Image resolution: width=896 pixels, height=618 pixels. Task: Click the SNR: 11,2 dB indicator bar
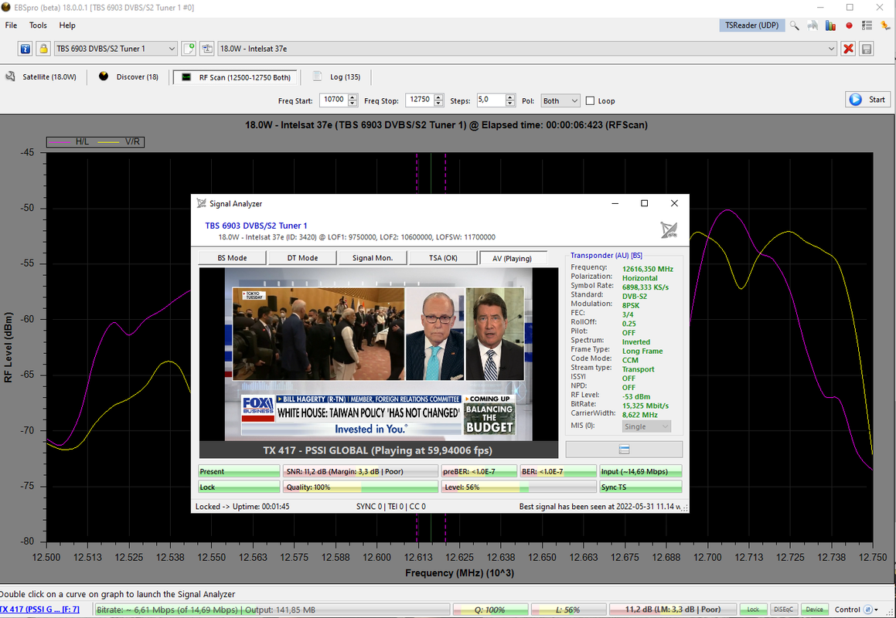pyautogui.click(x=360, y=471)
